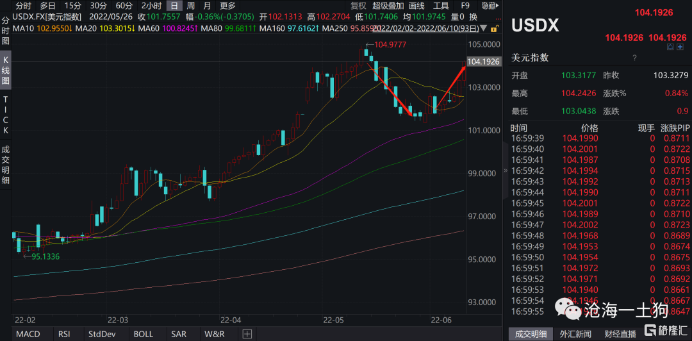Select the 月 monthly period
Screen dimensions: 692x341
pyautogui.click(x=207, y=6)
